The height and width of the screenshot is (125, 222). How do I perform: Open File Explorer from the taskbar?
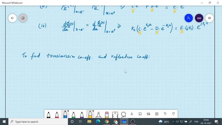[x=89, y=122]
